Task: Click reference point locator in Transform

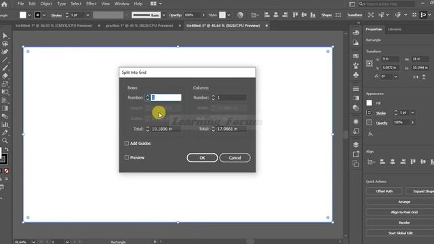Action: [x=369, y=64]
